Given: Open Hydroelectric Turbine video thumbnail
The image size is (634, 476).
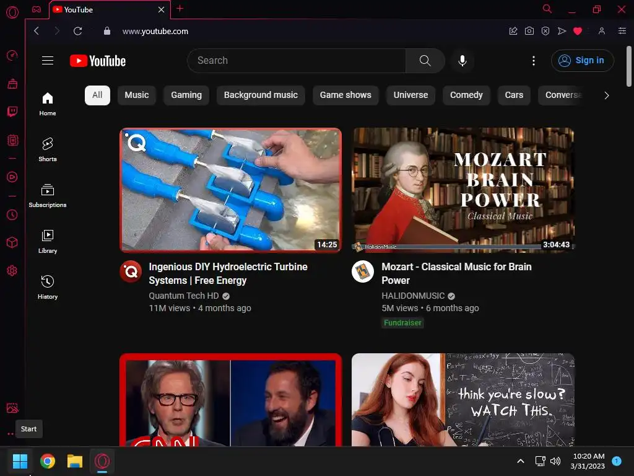Looking at the screenshot, I should click(230, 190).
